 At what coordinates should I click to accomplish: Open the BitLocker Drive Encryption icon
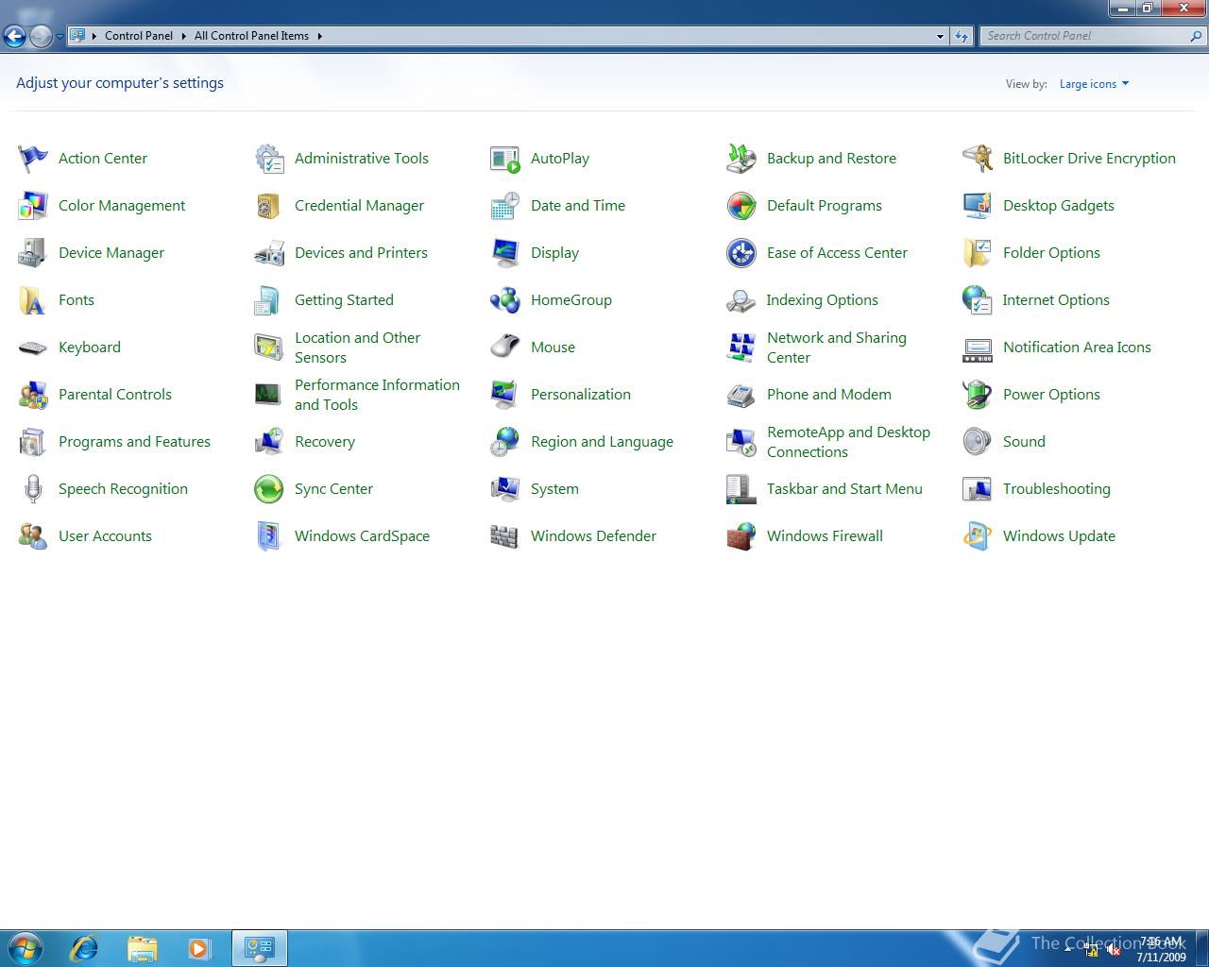(x=978, y=159)
